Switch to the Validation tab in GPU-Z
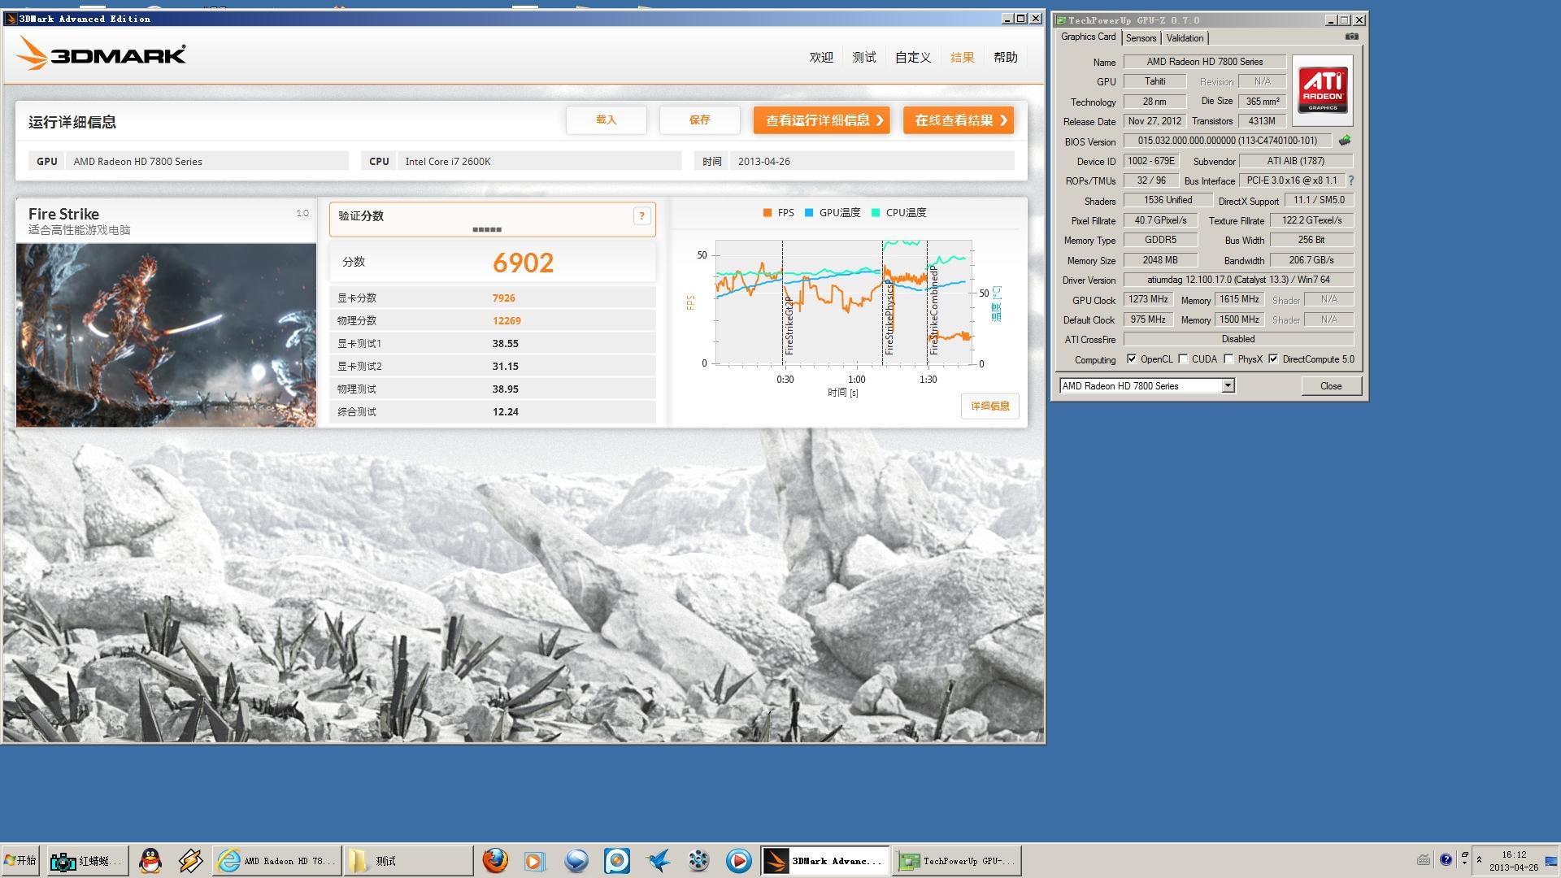1561x878 pixels. pos(1185,38)
